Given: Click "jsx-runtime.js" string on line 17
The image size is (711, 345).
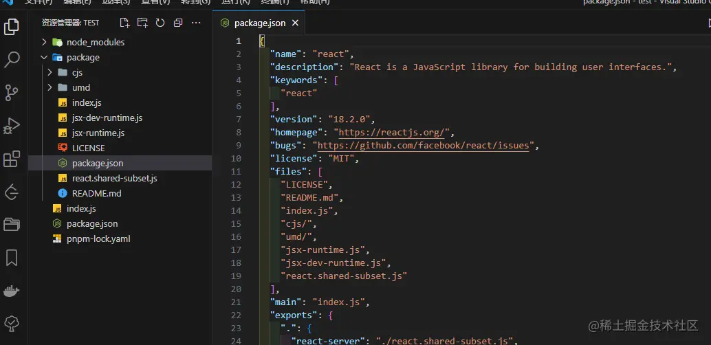Looking at the screenshot, I should click(x=322, y=249).
